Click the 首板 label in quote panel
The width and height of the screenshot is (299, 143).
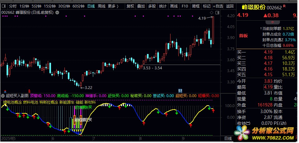(x=243, y=36)
